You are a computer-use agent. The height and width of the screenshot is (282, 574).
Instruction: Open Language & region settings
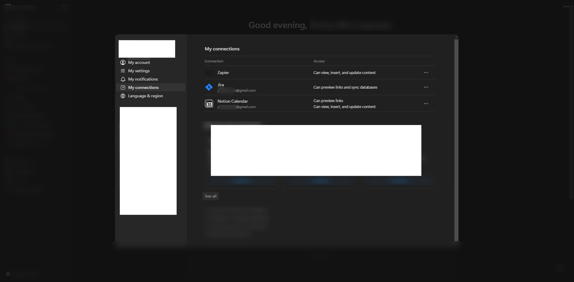[151, 96]
